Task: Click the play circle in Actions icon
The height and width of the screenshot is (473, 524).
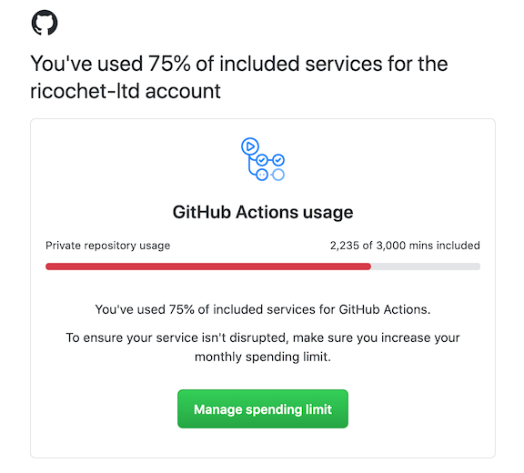Action: 250,146
